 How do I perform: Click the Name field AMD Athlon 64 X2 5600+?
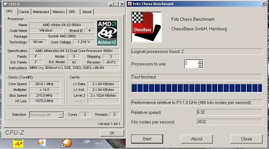(x=62, y=25)
